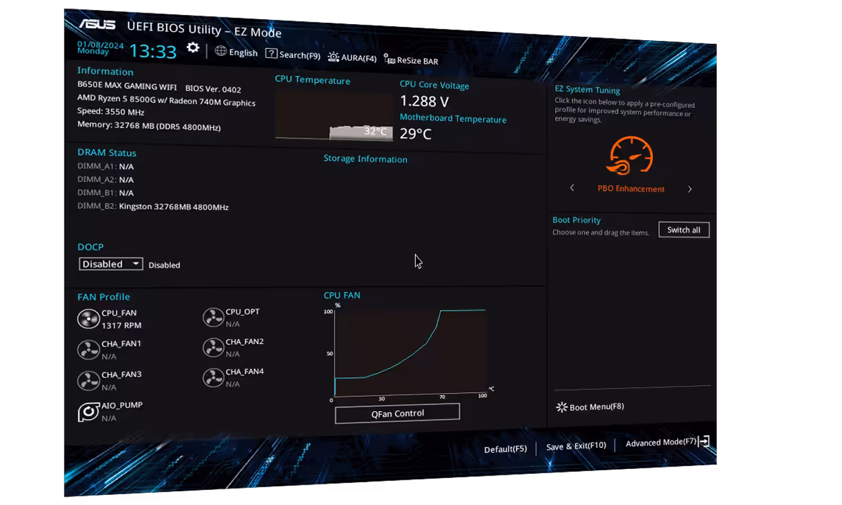
Task: Click the CHA_FAN2 fan icon
Action: [213, 347]
